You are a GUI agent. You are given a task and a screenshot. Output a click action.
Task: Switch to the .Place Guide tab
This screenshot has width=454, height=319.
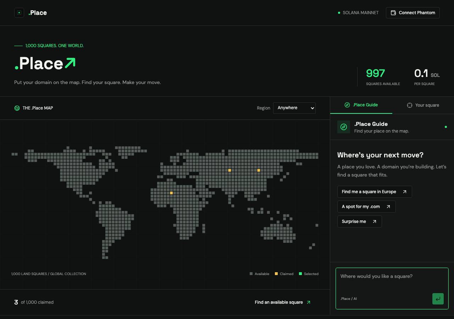tap(361, 105)
